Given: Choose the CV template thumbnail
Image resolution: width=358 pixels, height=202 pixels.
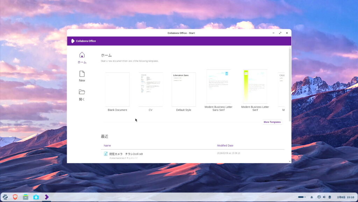Looking at the screenshot, I should point(150,90).
